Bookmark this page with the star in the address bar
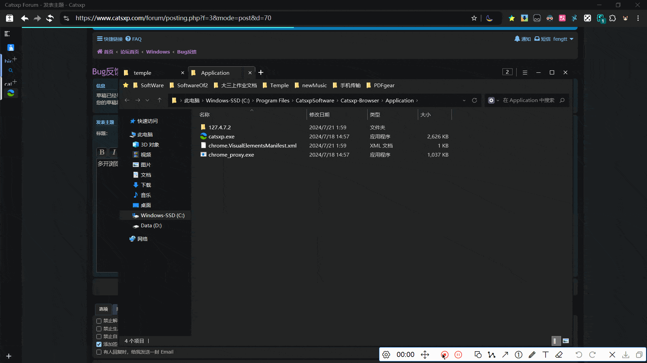The image size is (647, 363). (474, 18)
